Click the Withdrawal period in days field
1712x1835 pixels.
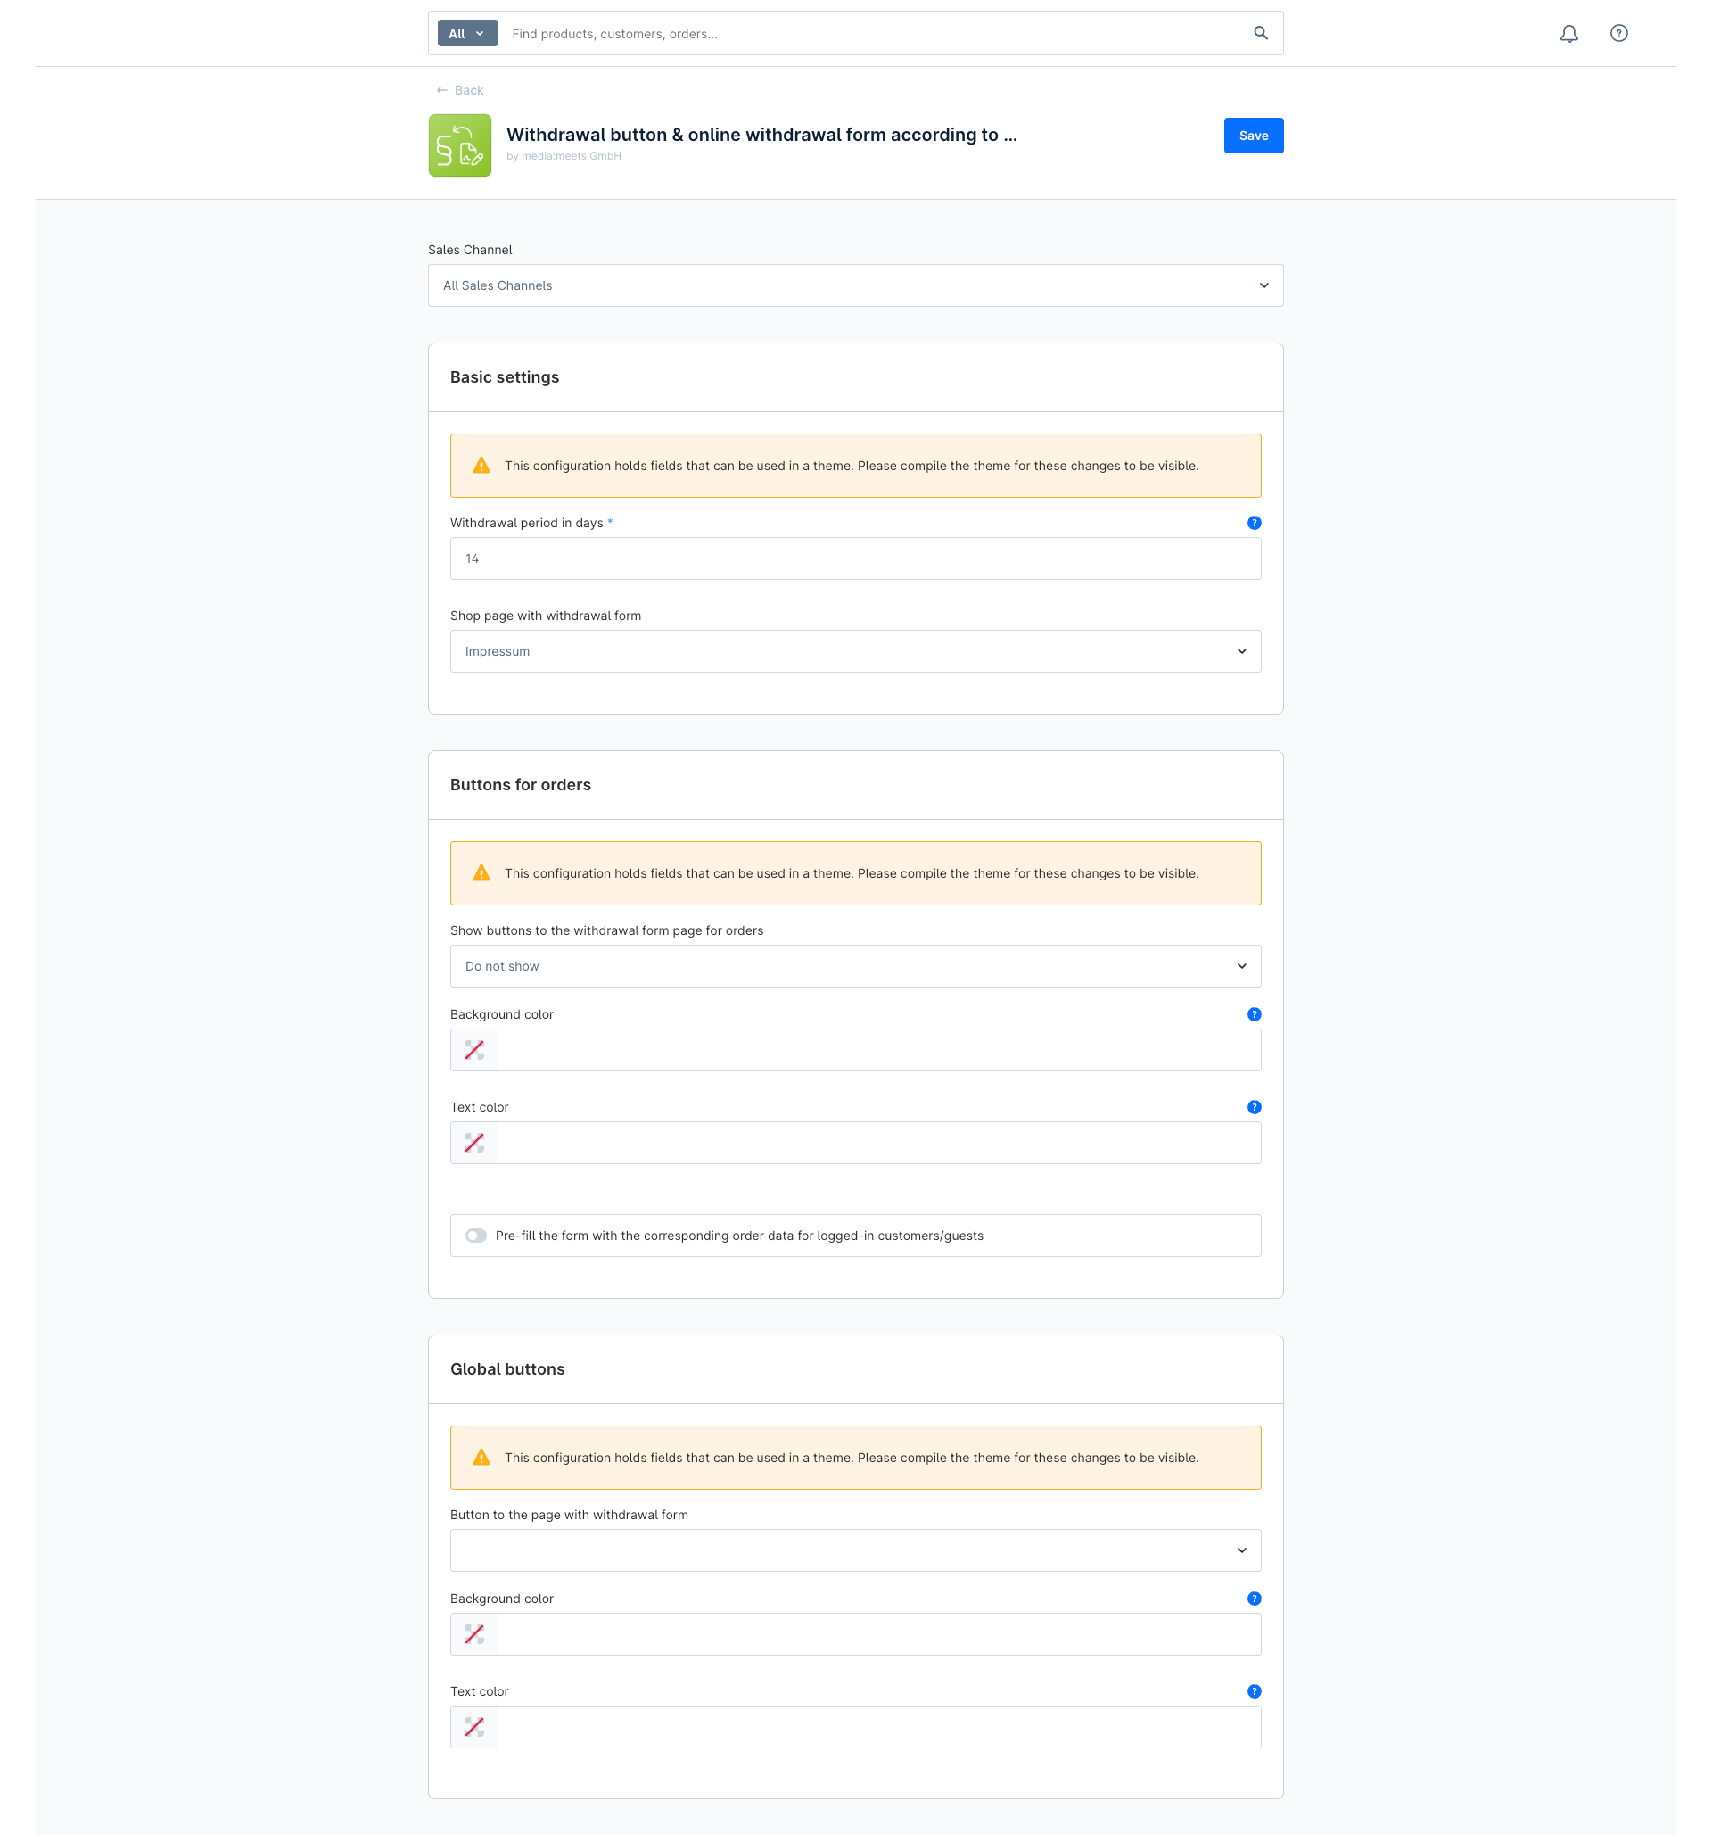(855, 559)
